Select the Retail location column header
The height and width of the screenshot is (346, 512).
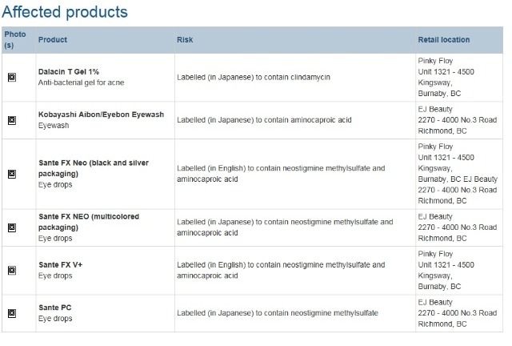(444, 39)
